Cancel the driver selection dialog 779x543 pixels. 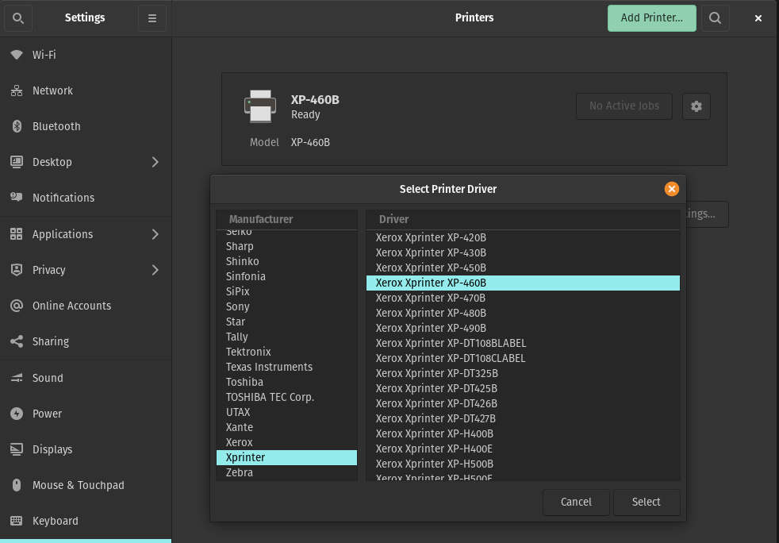(576, 503)
